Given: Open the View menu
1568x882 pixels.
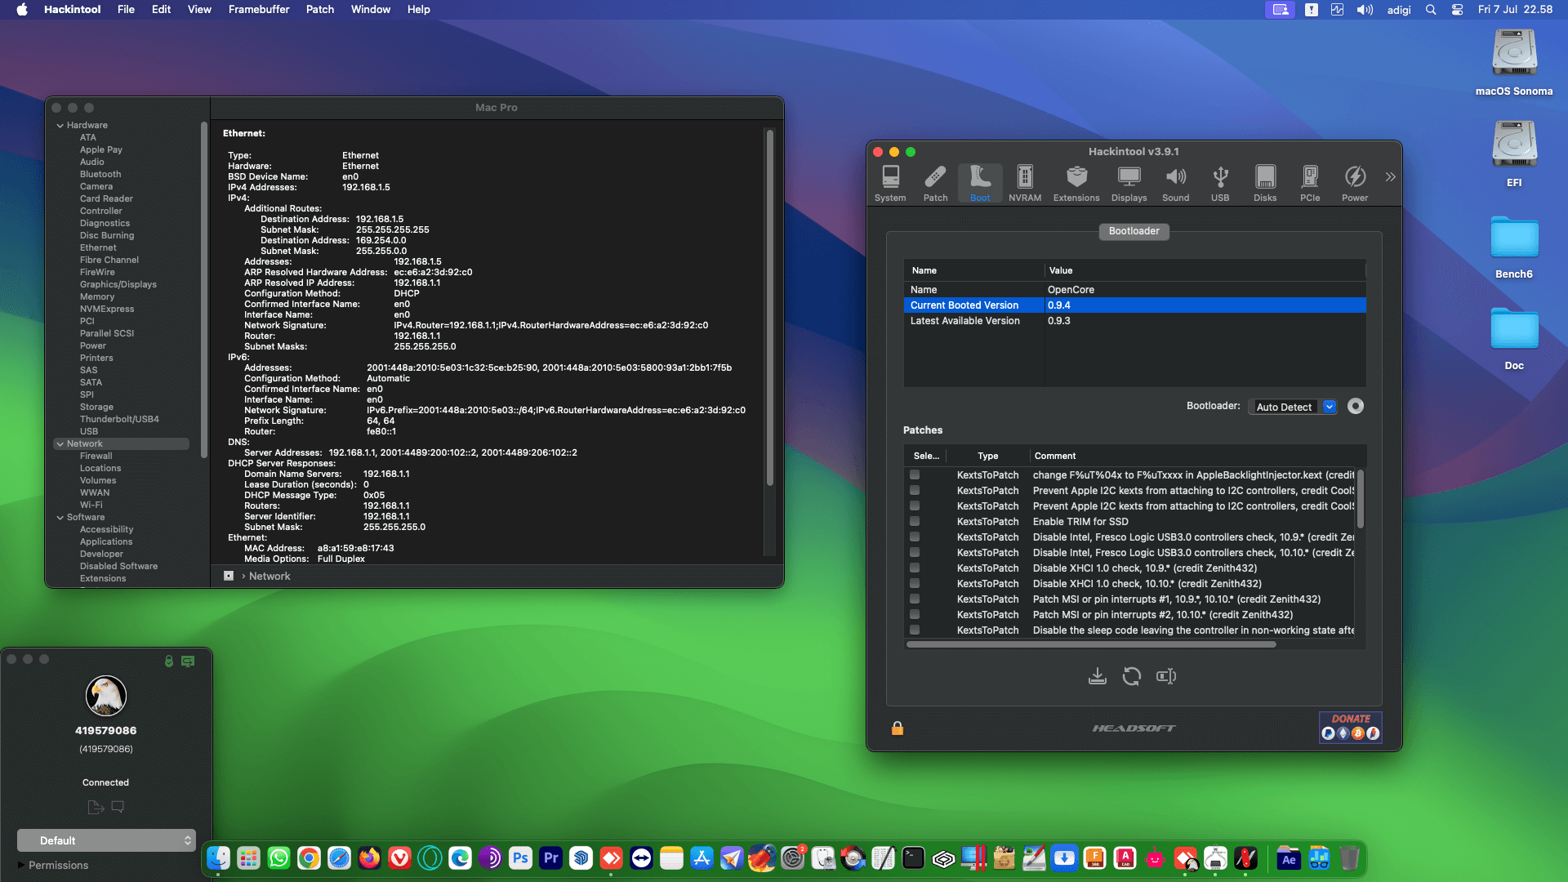Looking at the screenshot, I should tap(199, 10).
